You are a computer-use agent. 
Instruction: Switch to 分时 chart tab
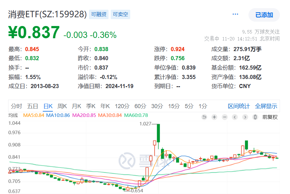tap(16, 106)
